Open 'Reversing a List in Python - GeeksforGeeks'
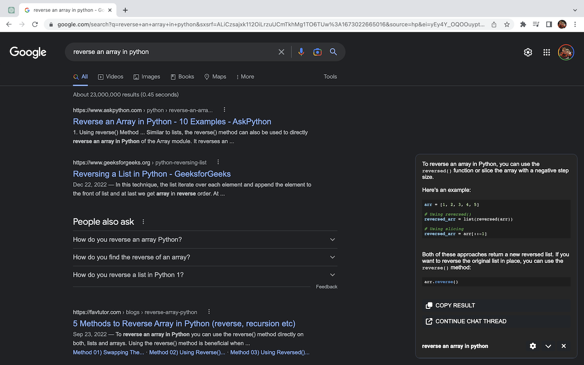 [x=152, y=174]
